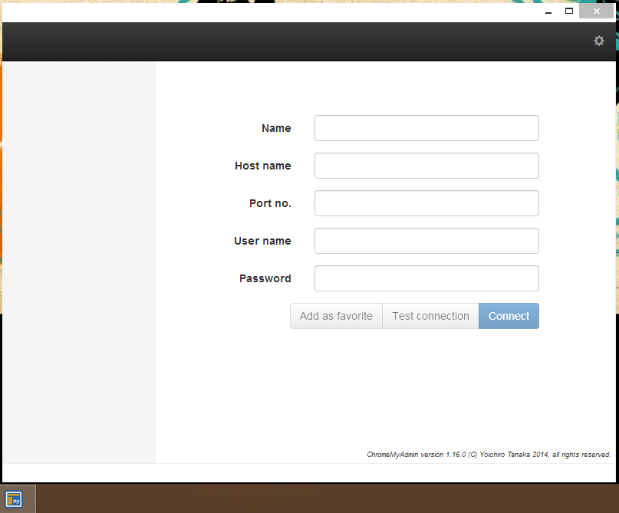Focus the Password input box
The height and width of the screenshot is (513, 619).
426,278
